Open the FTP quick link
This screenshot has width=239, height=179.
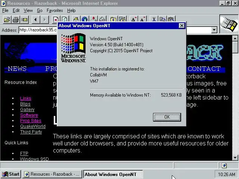pyautogui.click(x=24, y=153)
